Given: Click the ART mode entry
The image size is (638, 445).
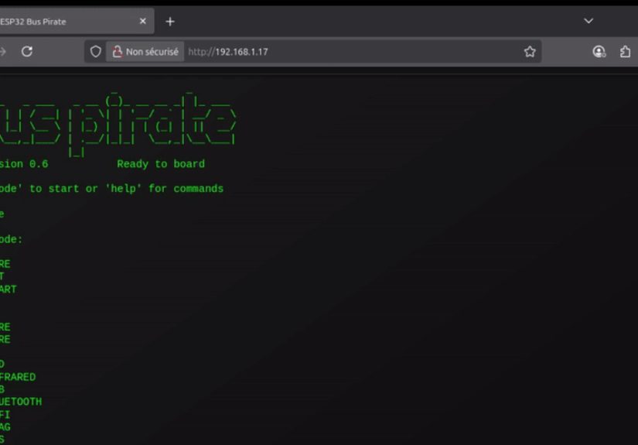Looking at the screenshot, I should [x=9, y=289].
